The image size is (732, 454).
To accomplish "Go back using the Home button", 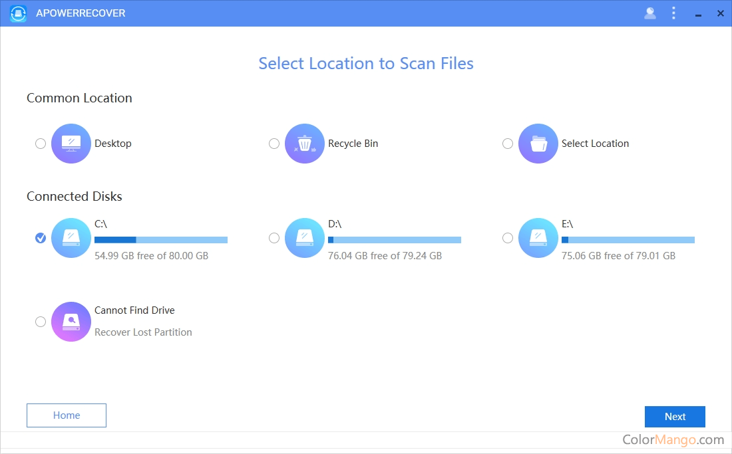I will click(x=67, y=415).
